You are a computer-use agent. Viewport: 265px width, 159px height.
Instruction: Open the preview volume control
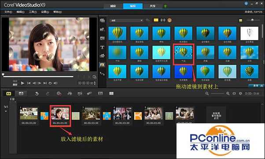(x=55, y=83)
